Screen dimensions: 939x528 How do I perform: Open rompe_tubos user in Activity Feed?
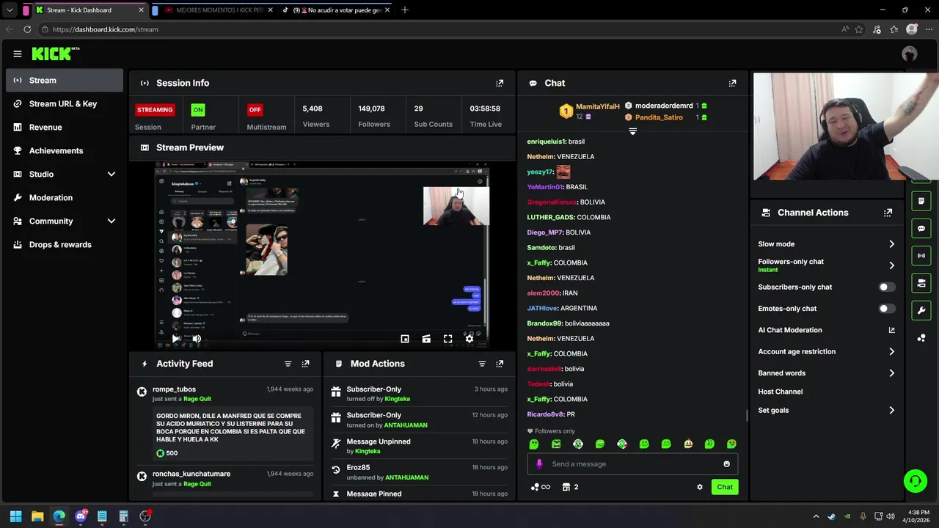[x=174, y=389]
